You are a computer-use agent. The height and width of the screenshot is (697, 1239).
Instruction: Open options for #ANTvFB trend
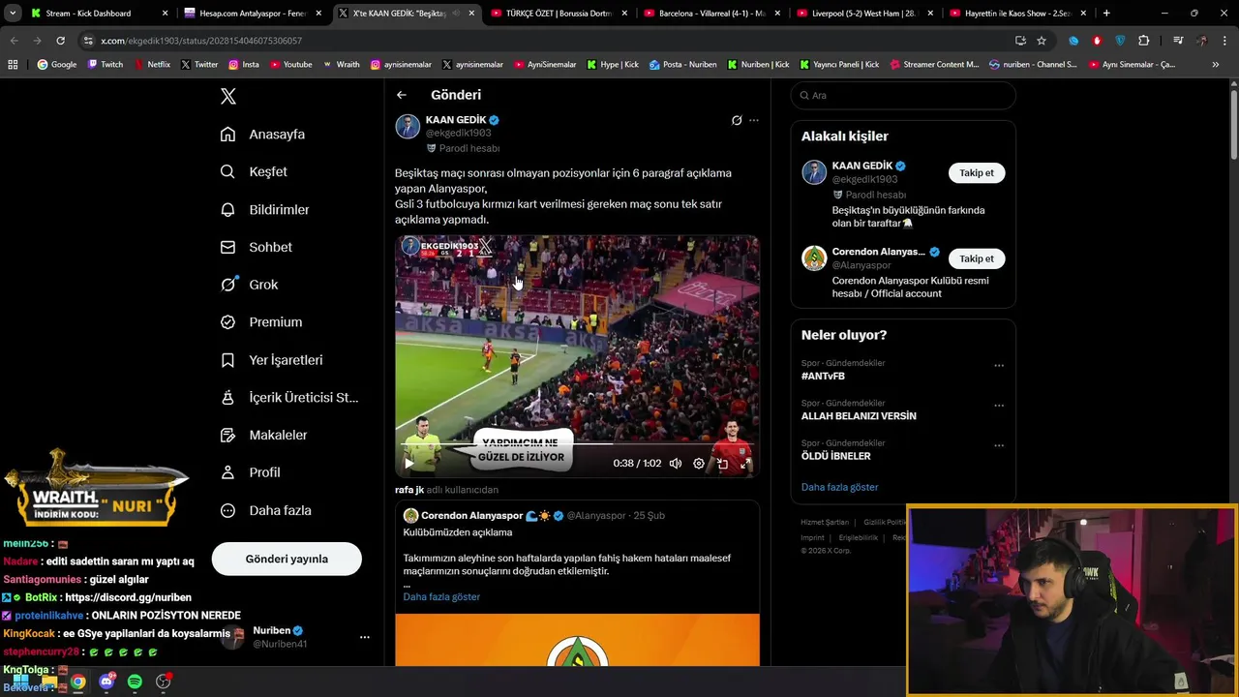(x=999, y=366)
